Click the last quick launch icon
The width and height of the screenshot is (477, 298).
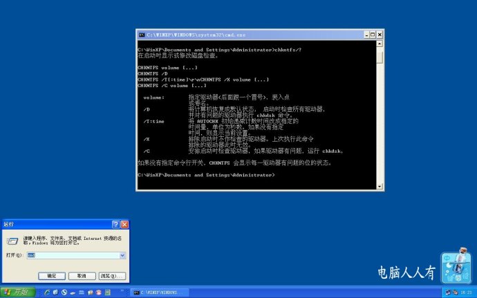pos(108,292)
